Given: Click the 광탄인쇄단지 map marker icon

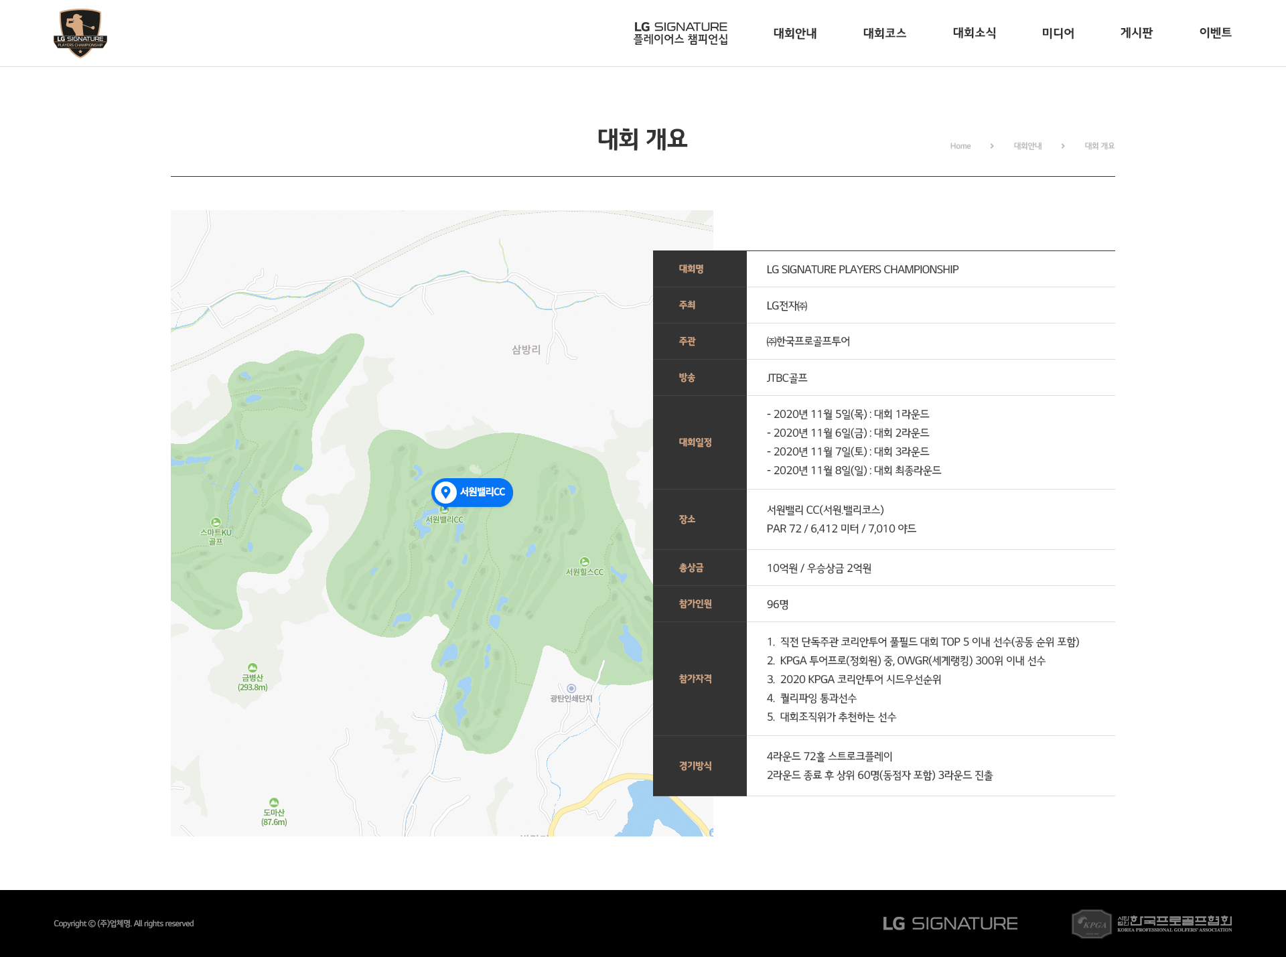Looking at the screenshot, I should coord(571,688).
